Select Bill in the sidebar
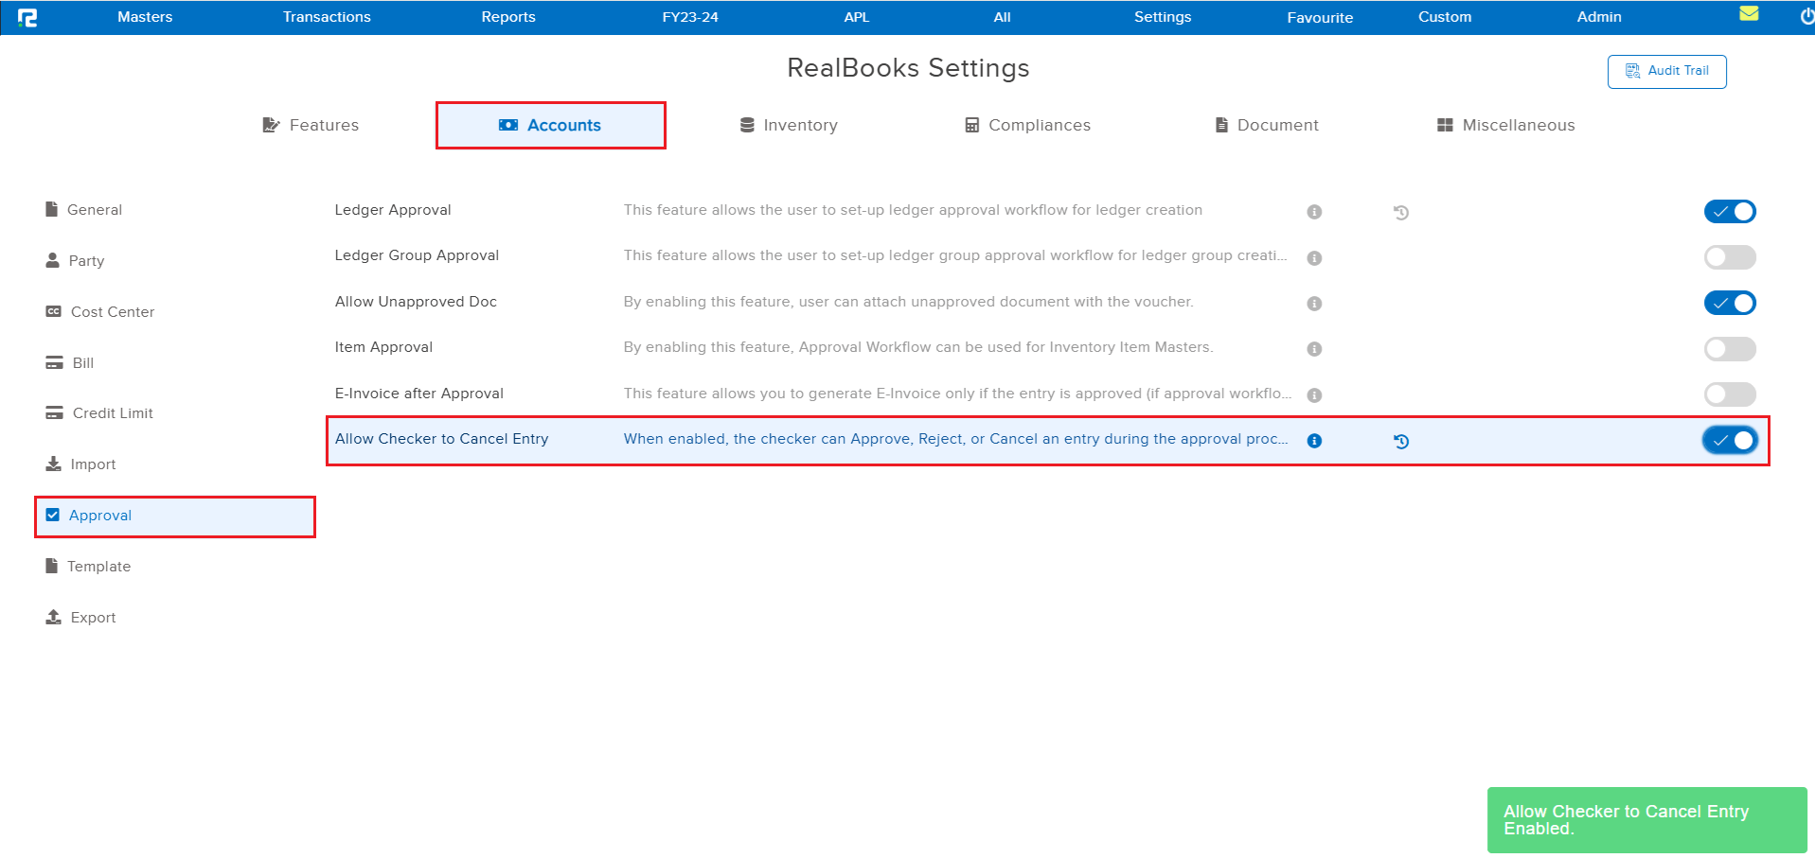 [x=69, y=363]
